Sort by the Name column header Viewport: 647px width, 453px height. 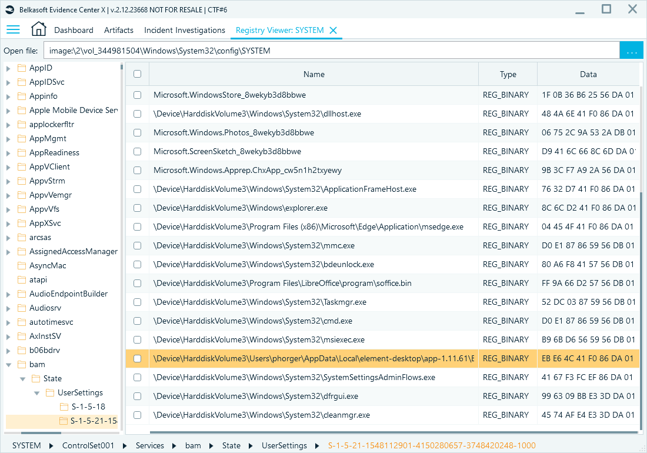click(x=314, y=74)
